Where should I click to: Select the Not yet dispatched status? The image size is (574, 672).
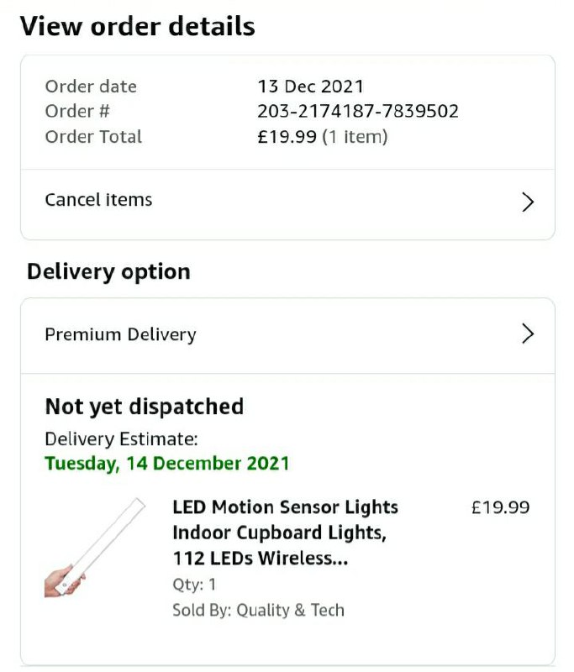coord(145,407)
